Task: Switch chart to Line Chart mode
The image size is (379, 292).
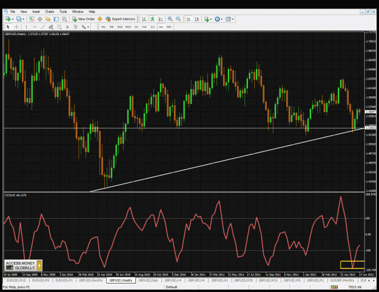Action: tap(161, 19)
